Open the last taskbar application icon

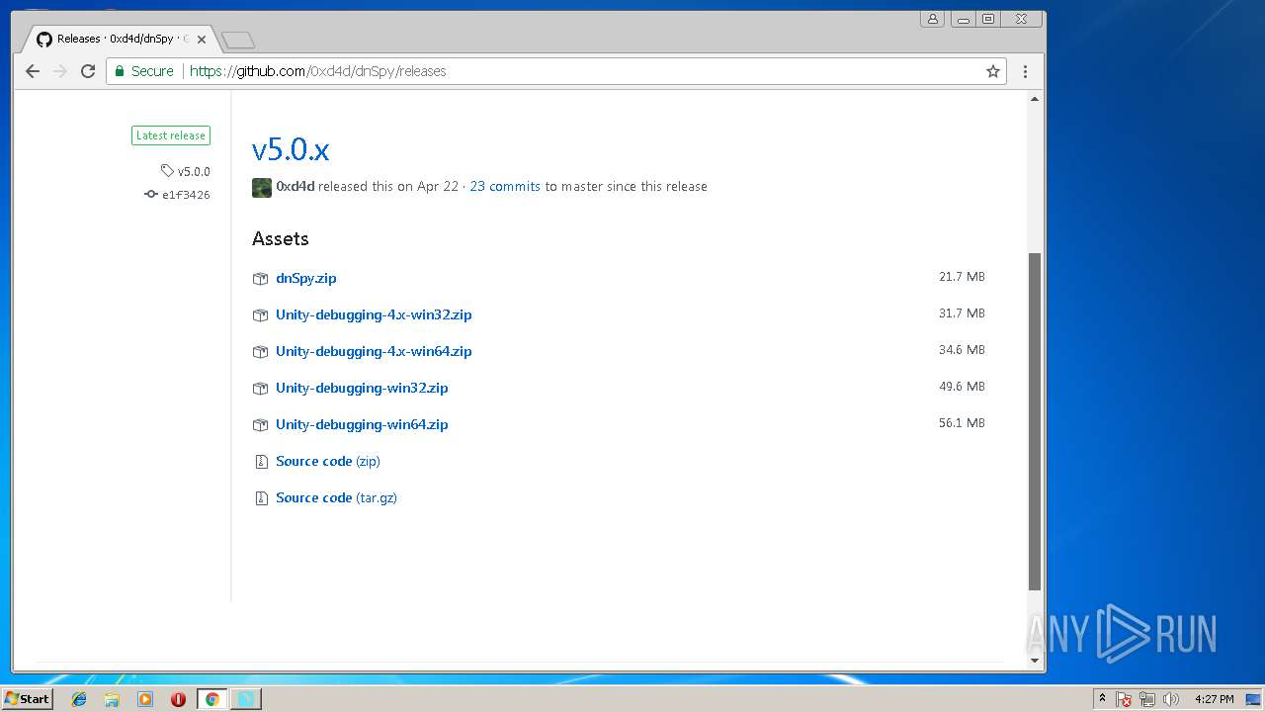(245, 699)
